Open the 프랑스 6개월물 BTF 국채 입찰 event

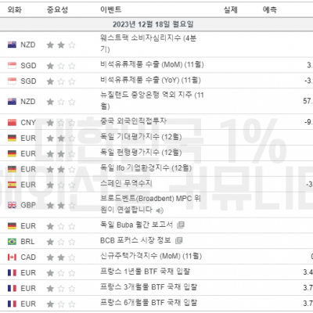coord(149,303)
